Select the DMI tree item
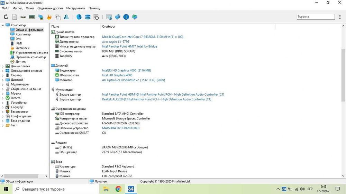The height and width of the screenshot is (194, 346). [18, 39]
